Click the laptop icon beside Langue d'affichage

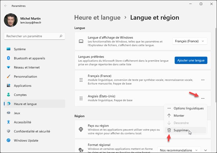pyautogui.click(x=81, y=41)
